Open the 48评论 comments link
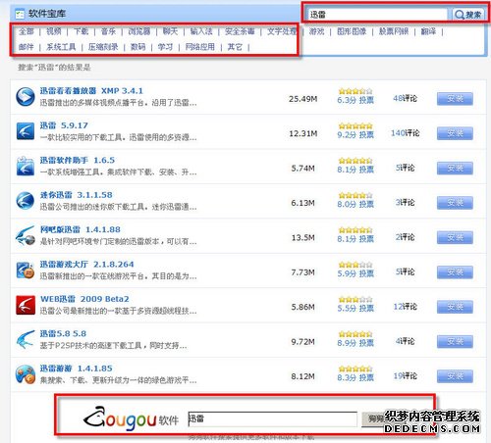 point(405,98)
